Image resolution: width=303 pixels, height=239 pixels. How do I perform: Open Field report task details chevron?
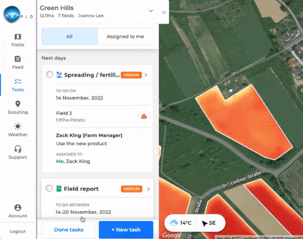tap(148, 189)
